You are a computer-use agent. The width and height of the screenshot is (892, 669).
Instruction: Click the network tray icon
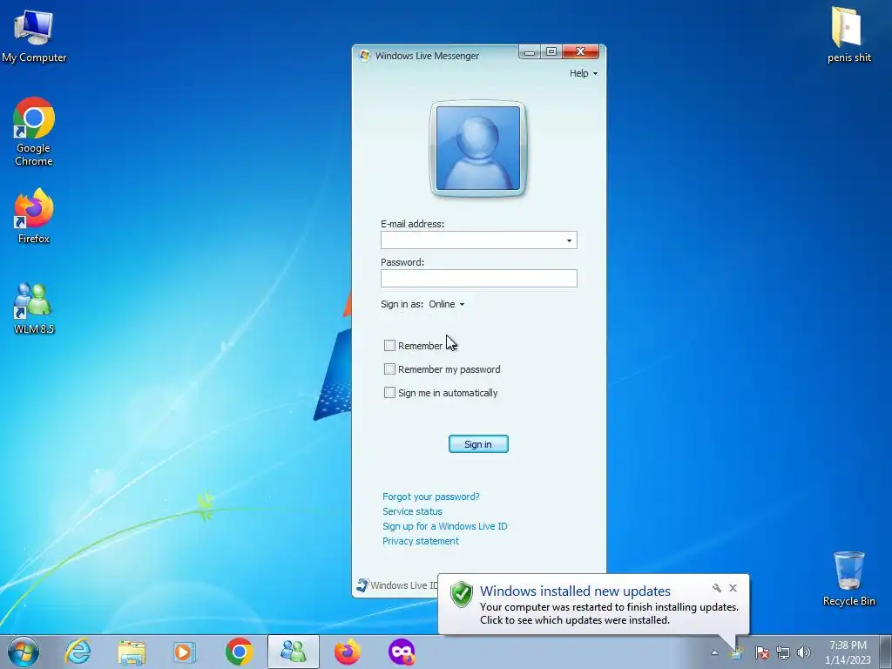coord(783,652)
